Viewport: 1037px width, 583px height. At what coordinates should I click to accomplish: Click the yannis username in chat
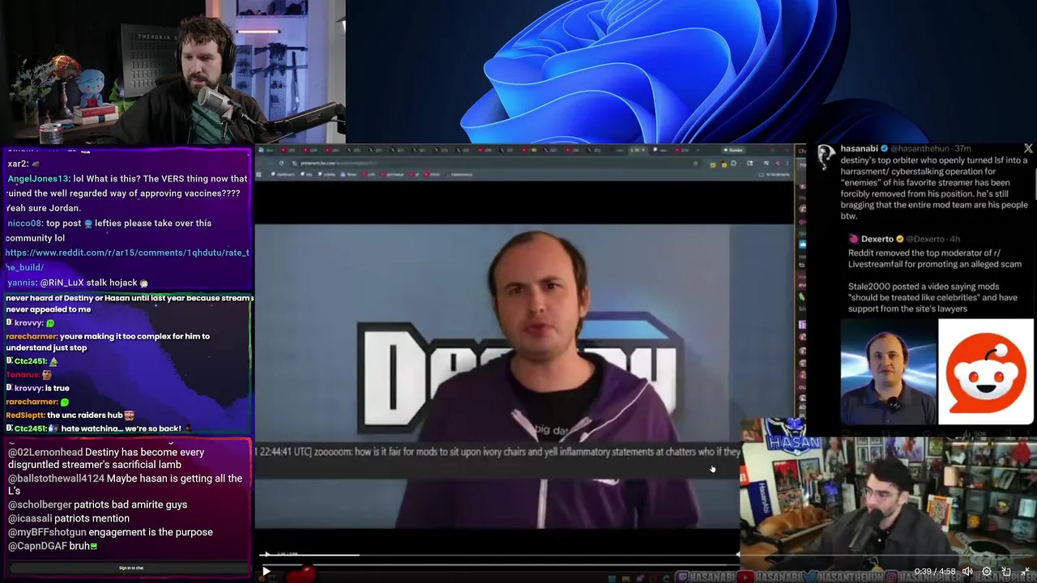21,283
